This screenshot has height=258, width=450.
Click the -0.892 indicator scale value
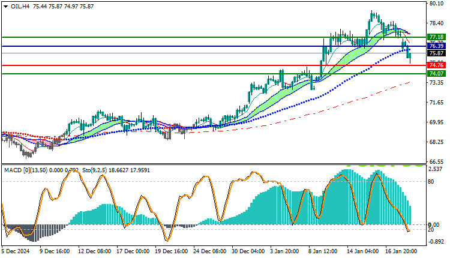click(436, 242)
